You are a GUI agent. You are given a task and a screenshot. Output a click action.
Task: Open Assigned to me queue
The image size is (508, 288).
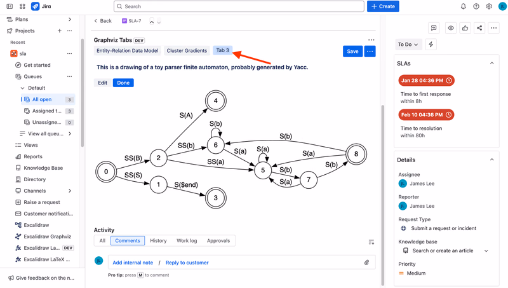click(x=49, y=111)
